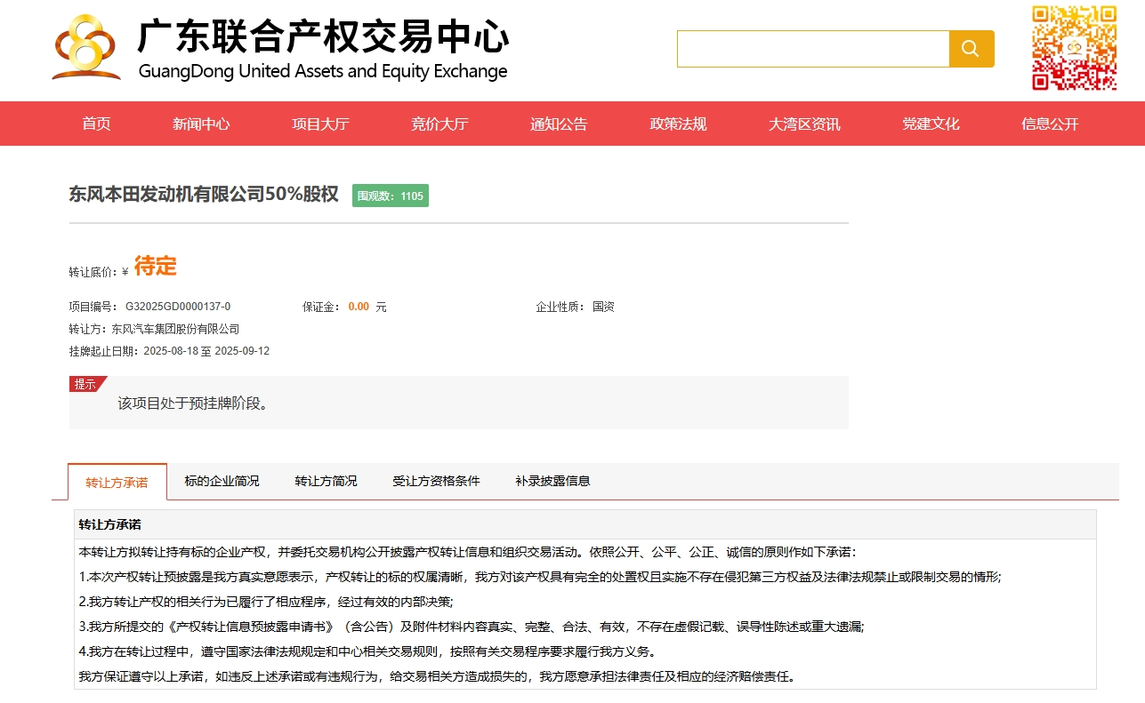Click project number G32025GD0000137-0
Viewport: 1145px width, 703px height.
point(178,307)
